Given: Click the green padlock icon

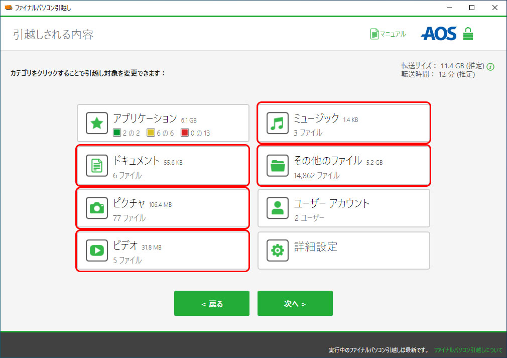Looking at the screenshot, I should click(x=468, y=34).
